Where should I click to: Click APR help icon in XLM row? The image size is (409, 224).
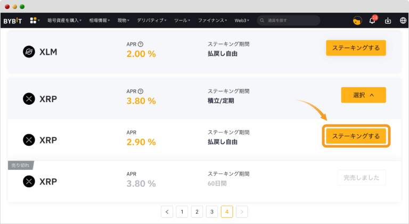coord(141,44)
